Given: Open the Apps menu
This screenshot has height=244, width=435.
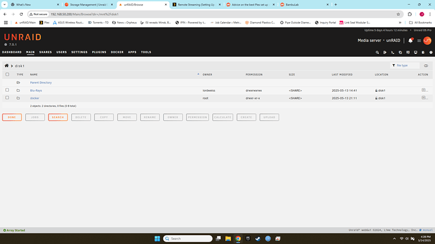Looking at the screenshot, I should [x=132, y=52].
